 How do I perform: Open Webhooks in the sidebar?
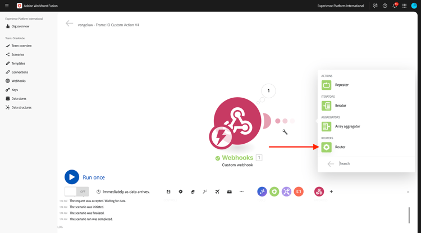(16, 81)
